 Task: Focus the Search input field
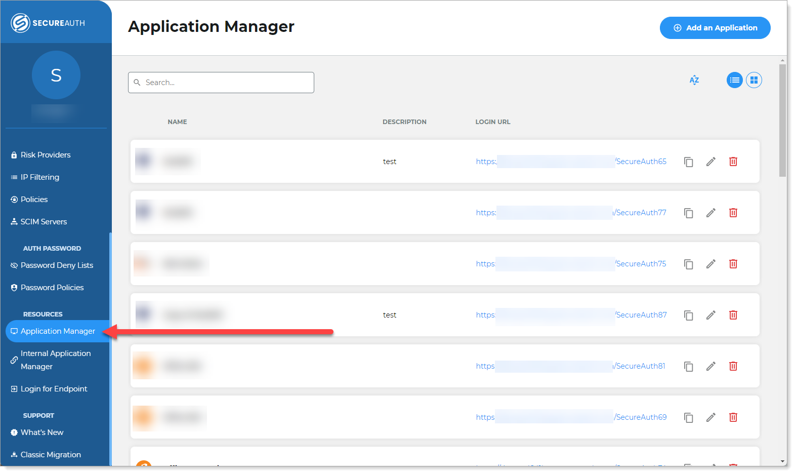point(221,83)
